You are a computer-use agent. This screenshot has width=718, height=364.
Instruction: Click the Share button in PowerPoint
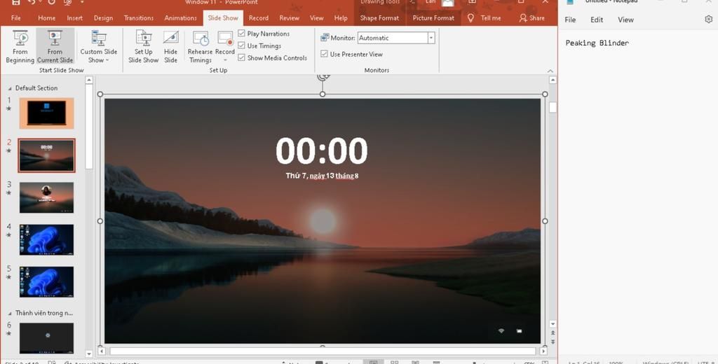(531, 17)
